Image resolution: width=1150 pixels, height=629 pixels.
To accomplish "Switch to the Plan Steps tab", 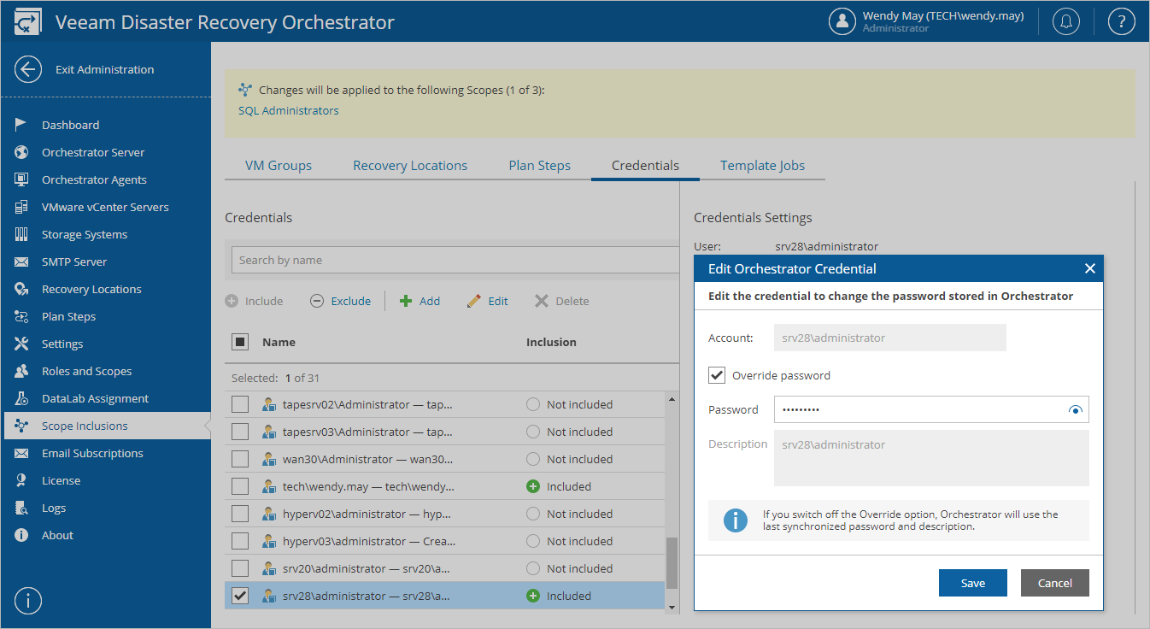I will [x=539, y=166].
